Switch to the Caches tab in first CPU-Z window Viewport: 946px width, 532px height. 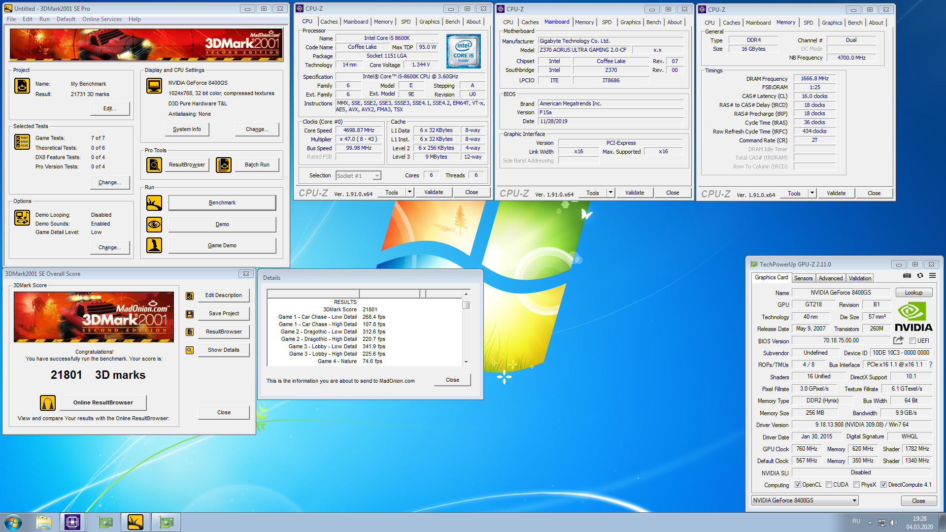(x=329, y=22)
